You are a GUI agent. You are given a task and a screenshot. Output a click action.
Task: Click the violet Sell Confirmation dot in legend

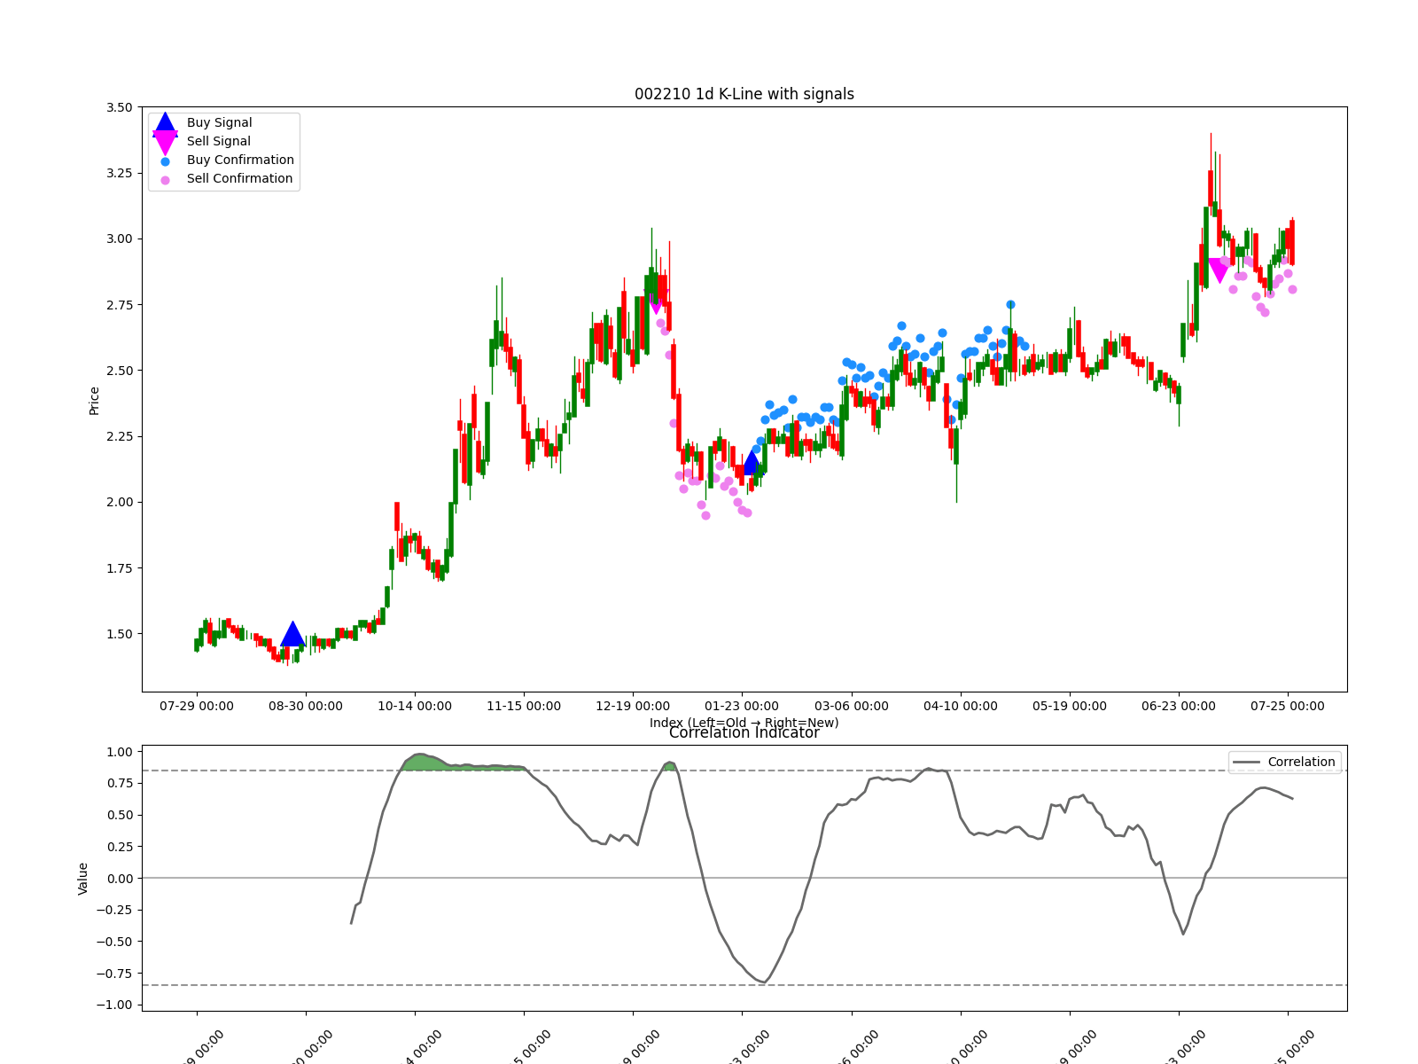165,180
